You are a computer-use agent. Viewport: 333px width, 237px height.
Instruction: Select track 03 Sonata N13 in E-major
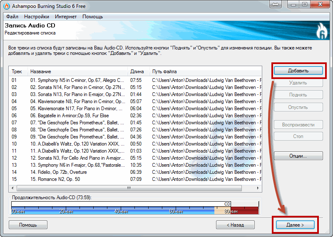point(135,94)
